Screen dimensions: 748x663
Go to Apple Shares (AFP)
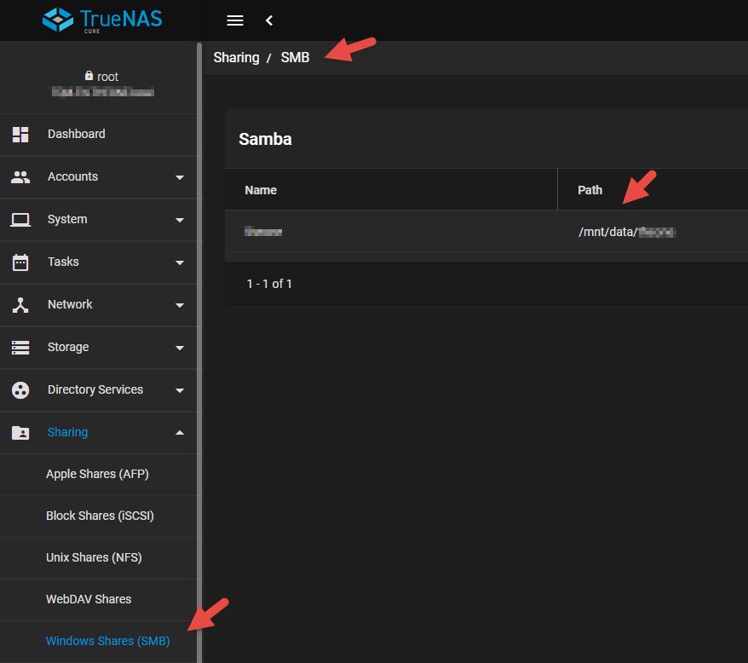tap(97, 474)
